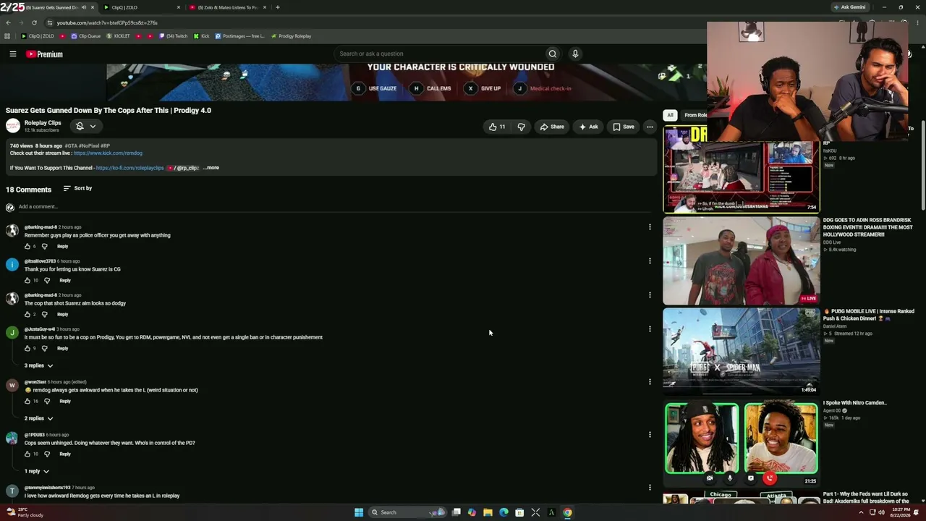The height and width of the screenshot is (521, 926).
Task: Open options for the @tommyinnitshorts193 comment
Action: coord(650,488)
